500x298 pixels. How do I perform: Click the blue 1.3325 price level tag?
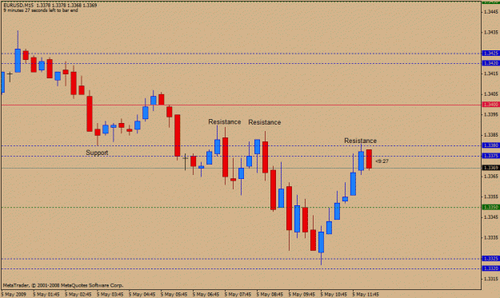coord(490,259)
